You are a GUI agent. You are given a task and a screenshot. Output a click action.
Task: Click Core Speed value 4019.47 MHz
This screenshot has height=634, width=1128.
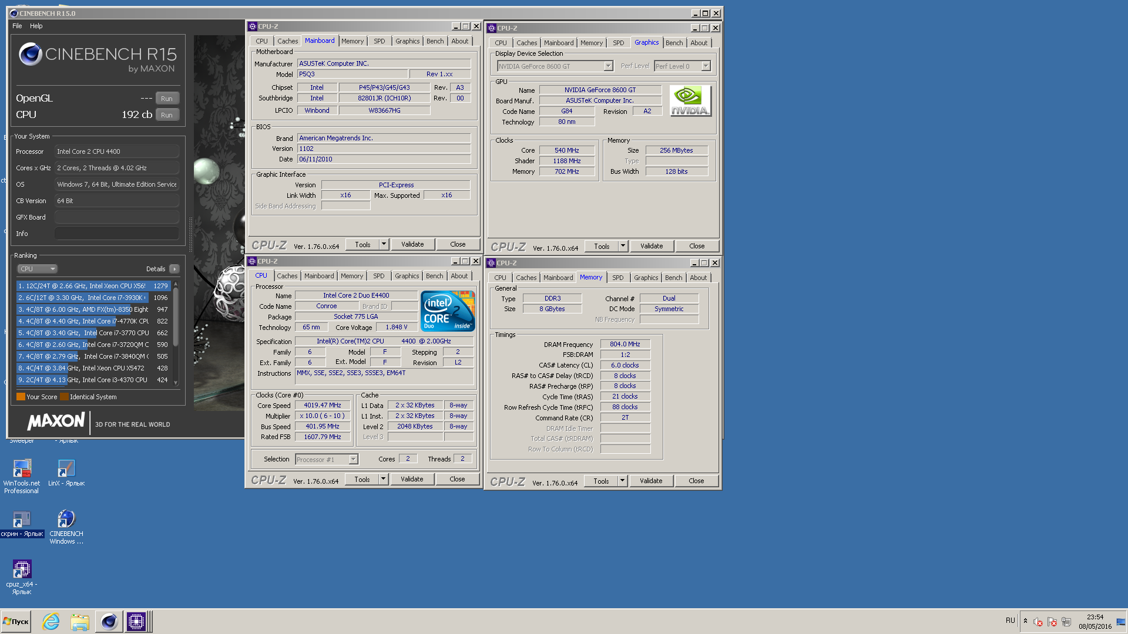[322, 405]
